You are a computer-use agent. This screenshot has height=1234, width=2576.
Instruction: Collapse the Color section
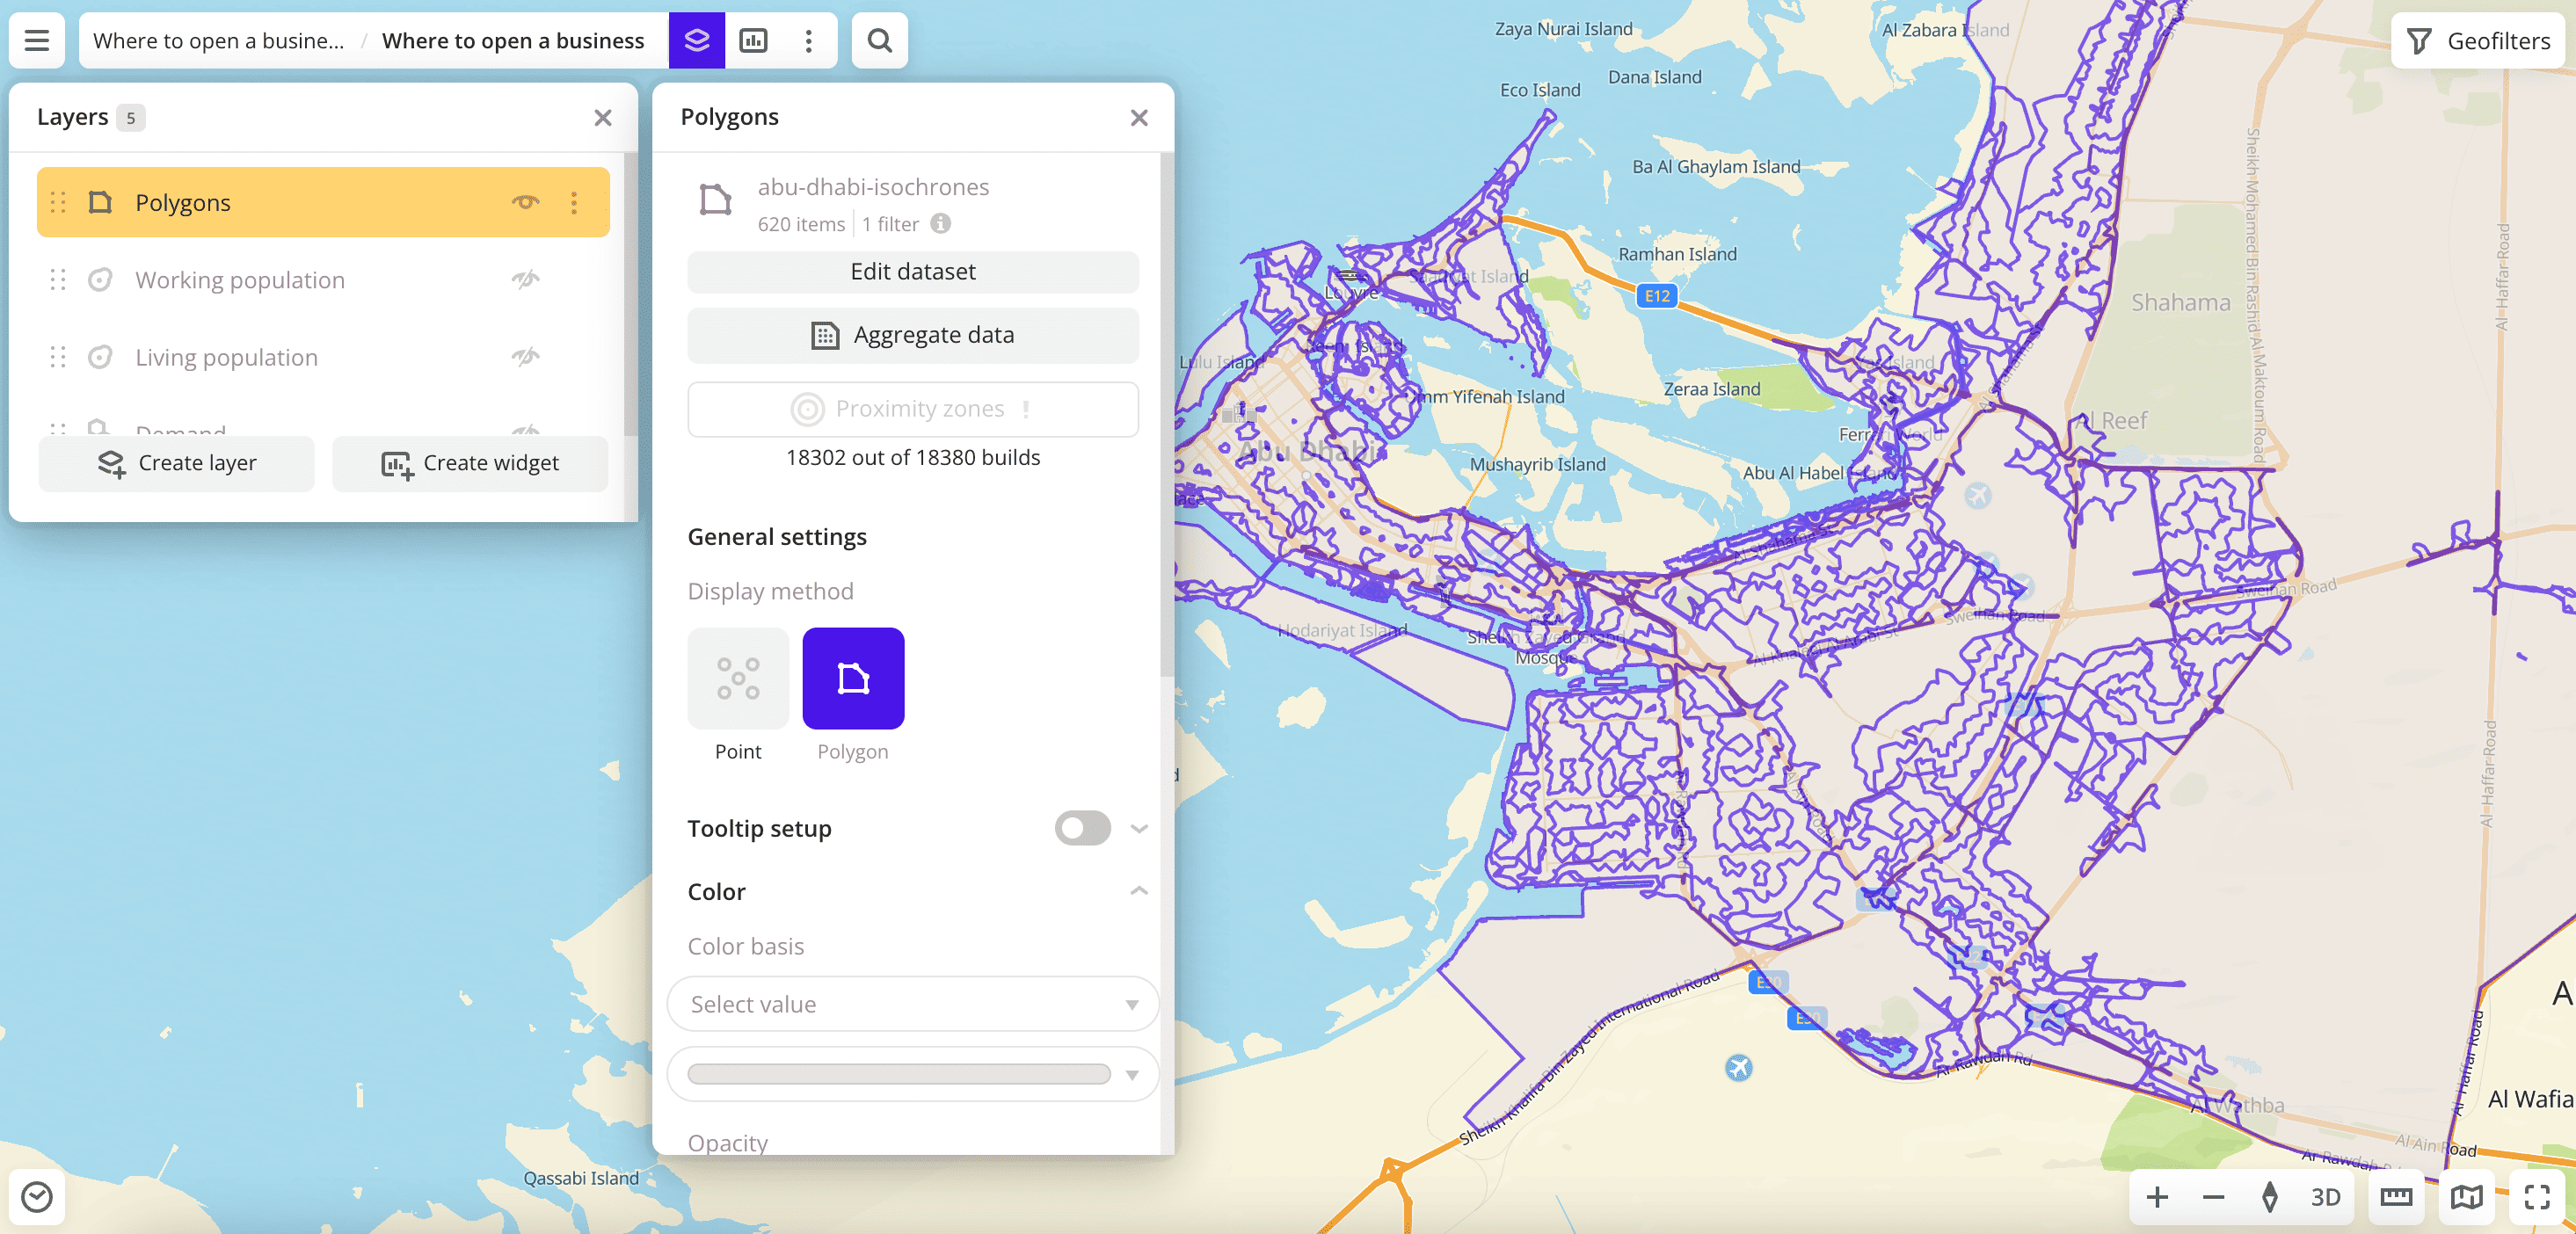[x=1138, y=891]
